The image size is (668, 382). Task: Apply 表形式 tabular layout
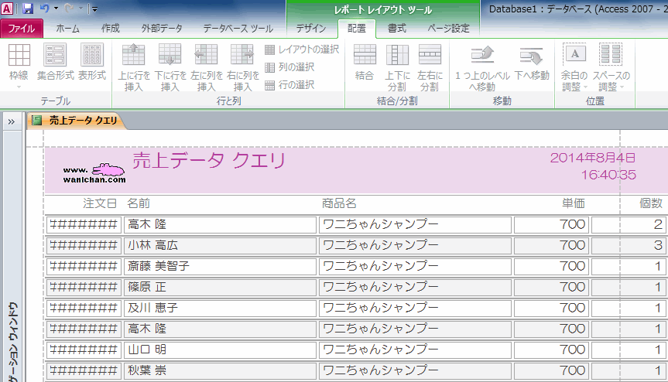pos(92,62)
